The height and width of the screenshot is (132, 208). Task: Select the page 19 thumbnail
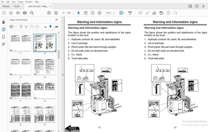click(20, 67)
